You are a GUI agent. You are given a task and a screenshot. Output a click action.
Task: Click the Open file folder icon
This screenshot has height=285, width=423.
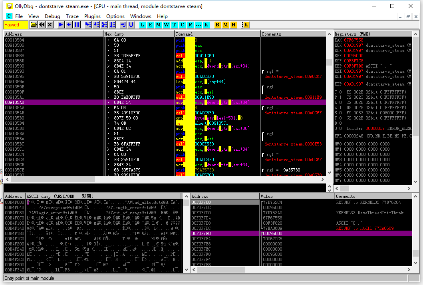tap(34, 25)
